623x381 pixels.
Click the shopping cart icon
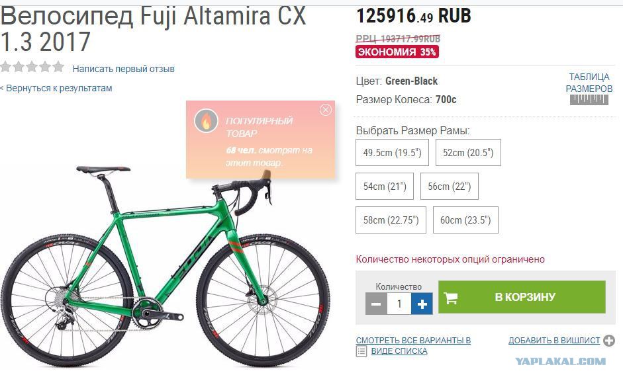[x=451, y=297]
